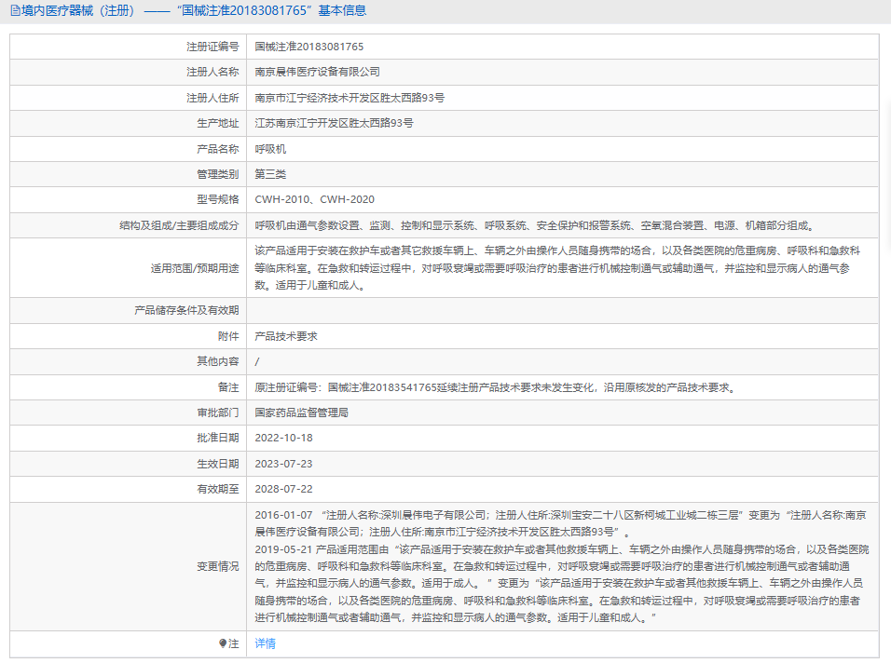
Task: Click the 适用范围/预期用途 row label
Action: pyautogui.click(x=194, y=268)
